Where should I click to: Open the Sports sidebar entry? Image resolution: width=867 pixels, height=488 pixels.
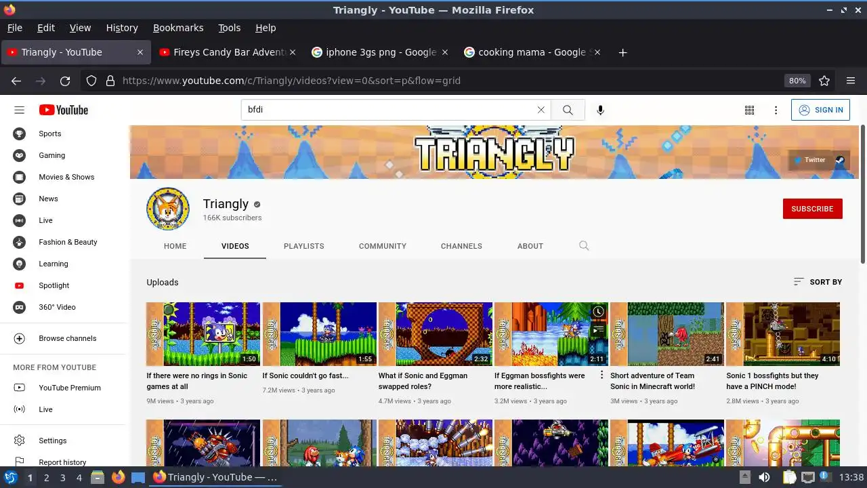point(63,134)
